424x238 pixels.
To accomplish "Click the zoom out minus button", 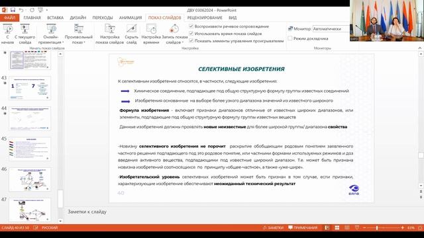I will (x=364, y=228).
